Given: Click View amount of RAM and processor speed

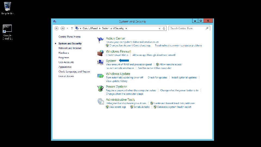Looking at the screenshot, I should (x=129, y=64).
